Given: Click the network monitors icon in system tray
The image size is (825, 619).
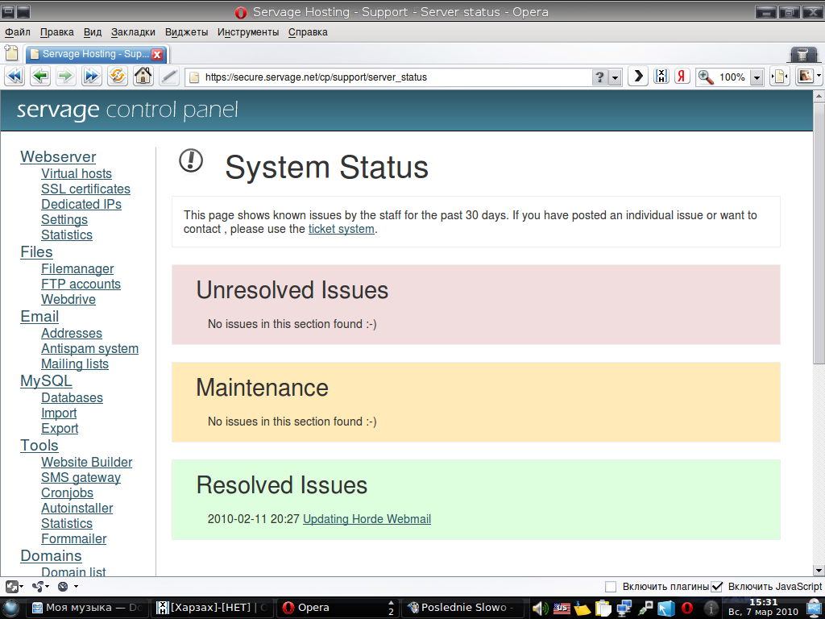Looking at the screenshot, I should point(624,608).
